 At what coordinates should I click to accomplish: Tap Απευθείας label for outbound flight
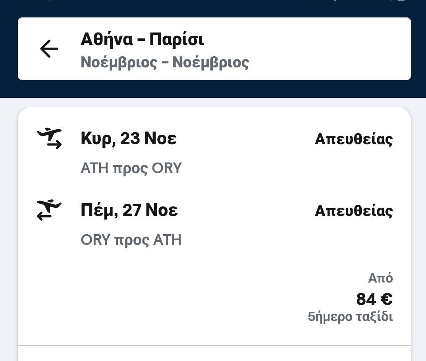click(x=353, y=139)
